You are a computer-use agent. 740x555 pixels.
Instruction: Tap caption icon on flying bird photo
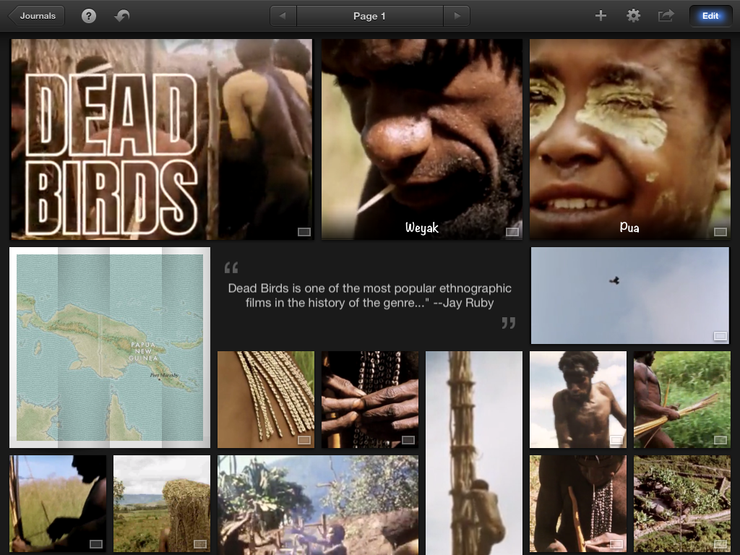point(720,336)
